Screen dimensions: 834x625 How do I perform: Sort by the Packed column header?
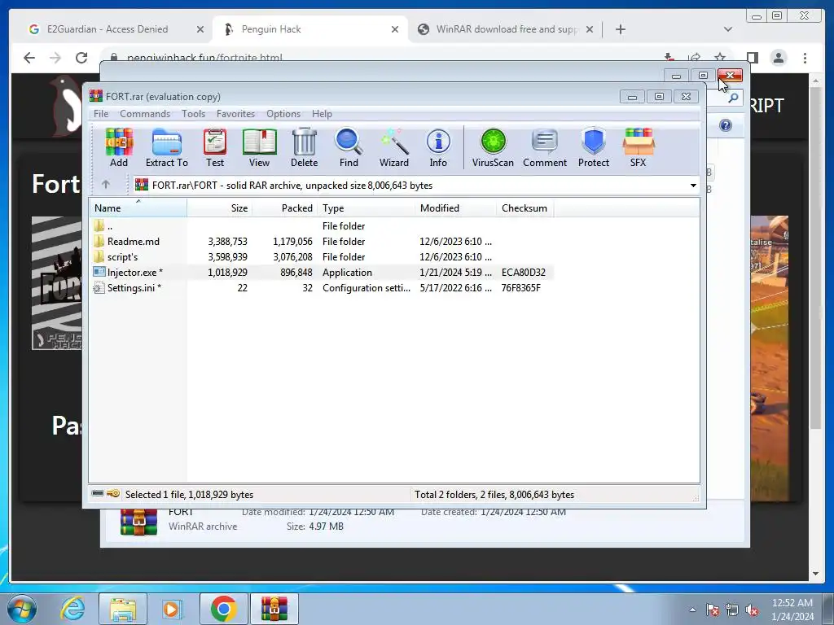(x=284, y=208)
